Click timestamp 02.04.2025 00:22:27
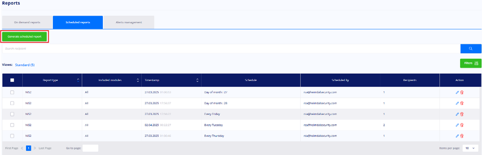 coord(158,125)
